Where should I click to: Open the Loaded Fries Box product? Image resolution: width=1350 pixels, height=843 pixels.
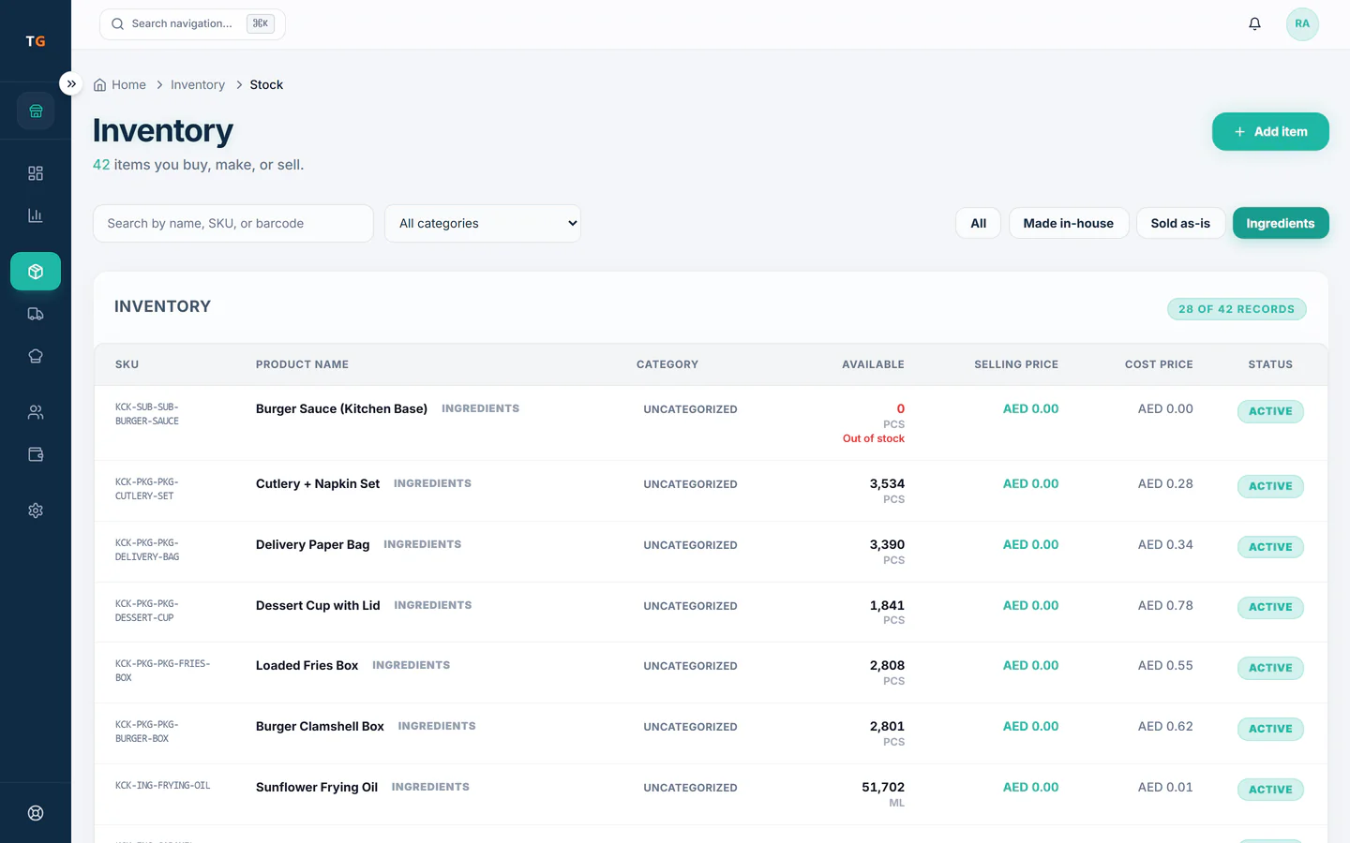[307, 666]
